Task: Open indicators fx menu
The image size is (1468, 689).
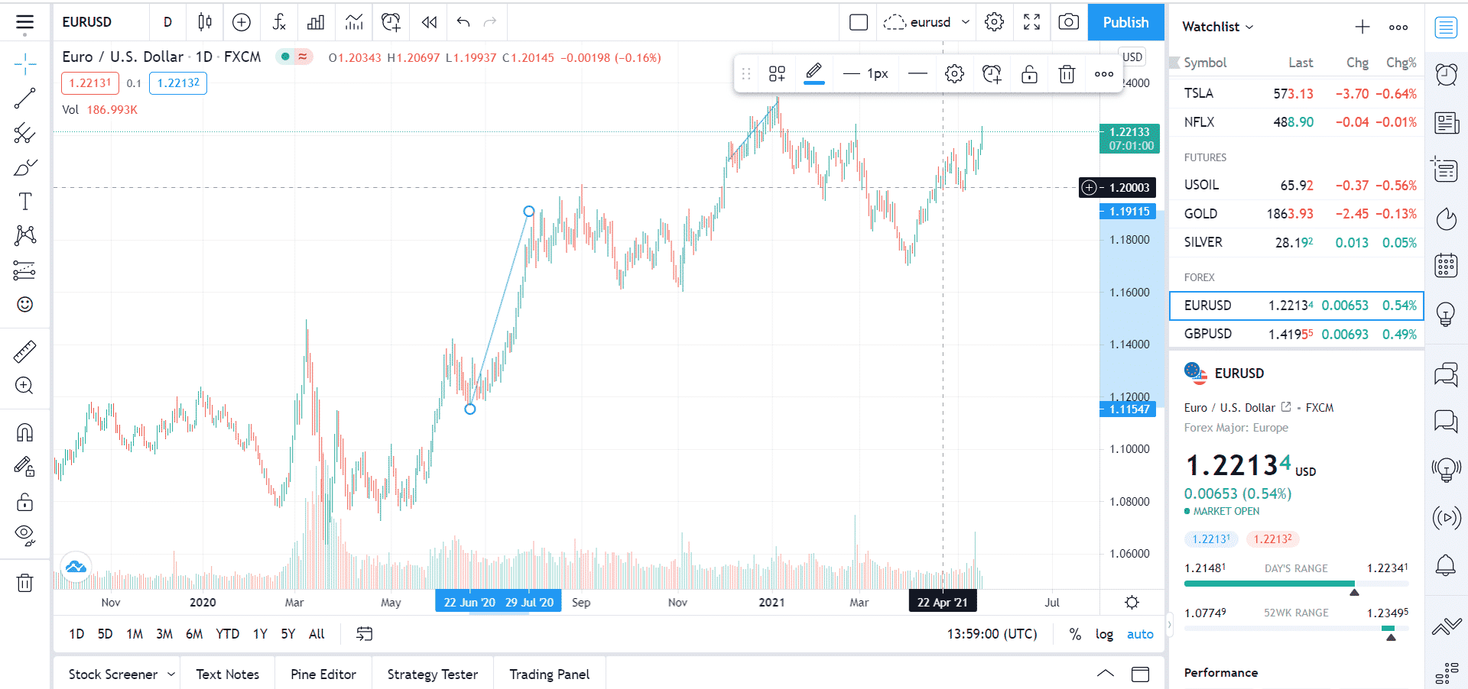Action: pos(279,22)
